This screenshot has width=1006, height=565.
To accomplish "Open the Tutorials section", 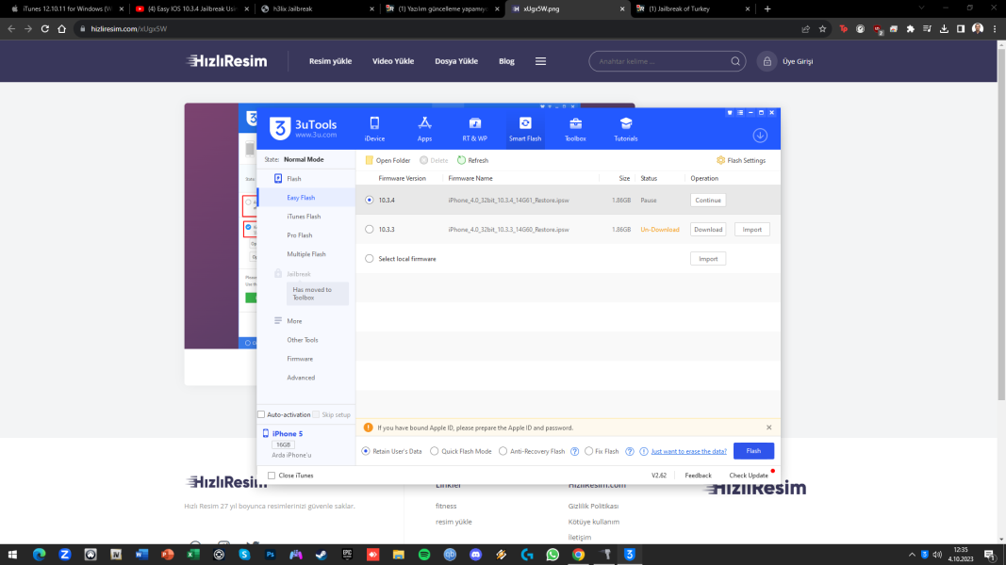I will point(625,128).
